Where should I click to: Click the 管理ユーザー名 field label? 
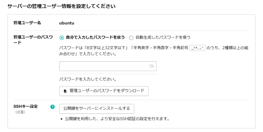(x=27, y=23)
